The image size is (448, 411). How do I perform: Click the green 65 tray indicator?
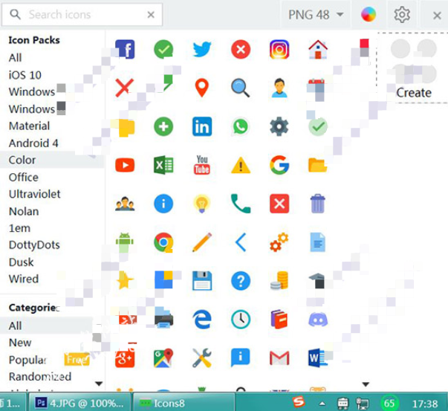tap(389, 404)
